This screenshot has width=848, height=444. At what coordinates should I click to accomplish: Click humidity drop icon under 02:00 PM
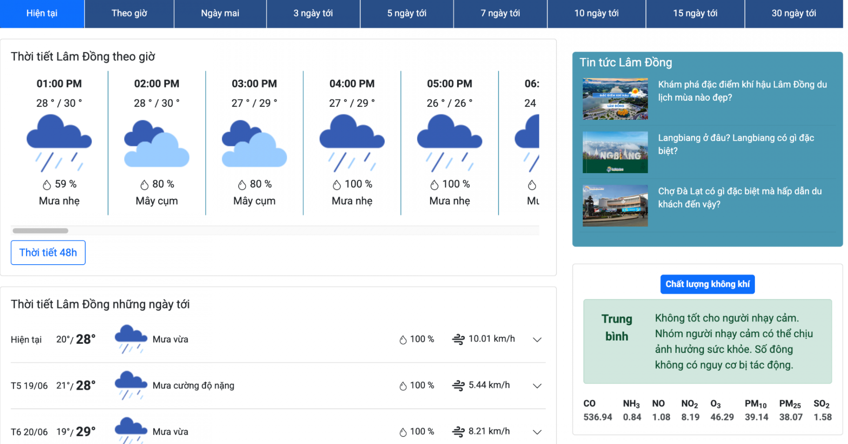coord(144,185)
